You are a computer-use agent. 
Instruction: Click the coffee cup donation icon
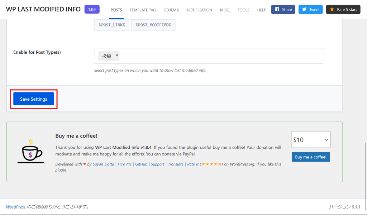point(31,151)
